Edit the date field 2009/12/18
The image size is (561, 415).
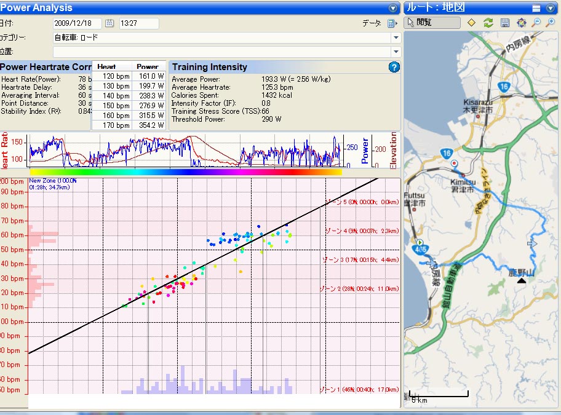tap(78, 23)
